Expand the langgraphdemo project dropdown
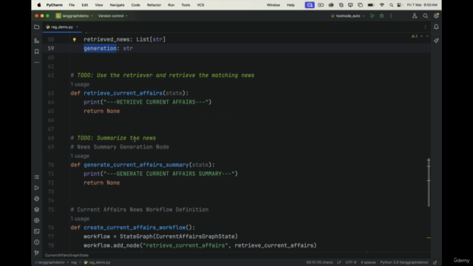 point(74,16)
